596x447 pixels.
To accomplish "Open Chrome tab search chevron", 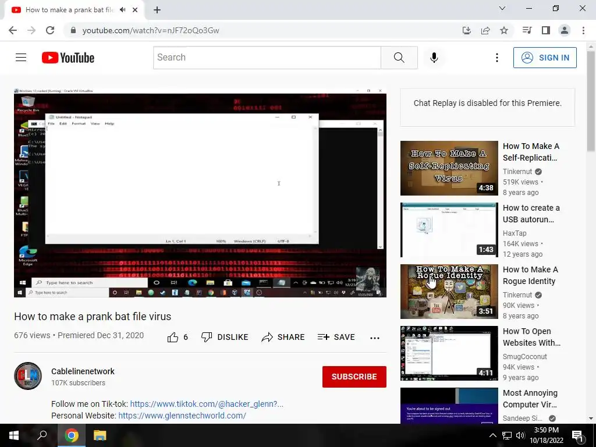I will tap(502, 8).
